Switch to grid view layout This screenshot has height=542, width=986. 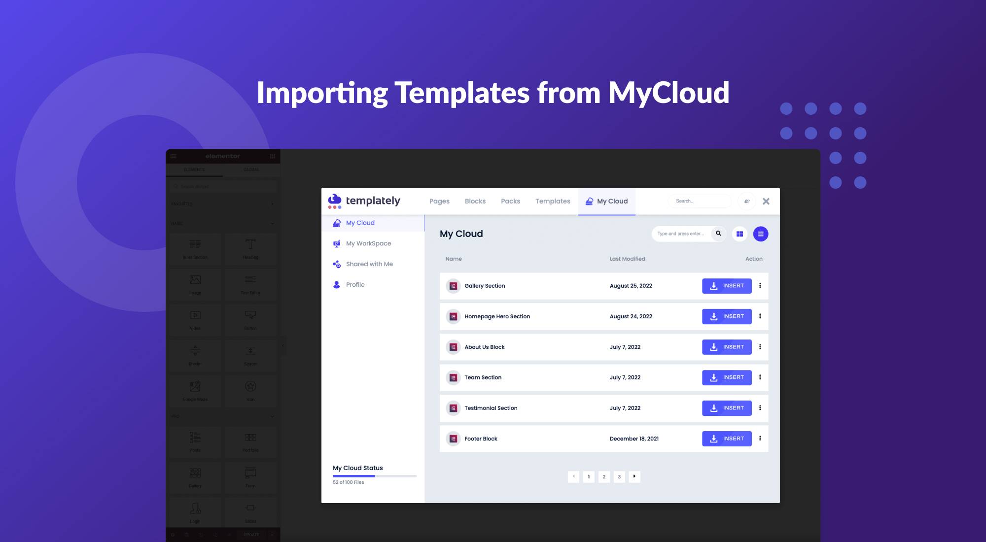point(739,234)
